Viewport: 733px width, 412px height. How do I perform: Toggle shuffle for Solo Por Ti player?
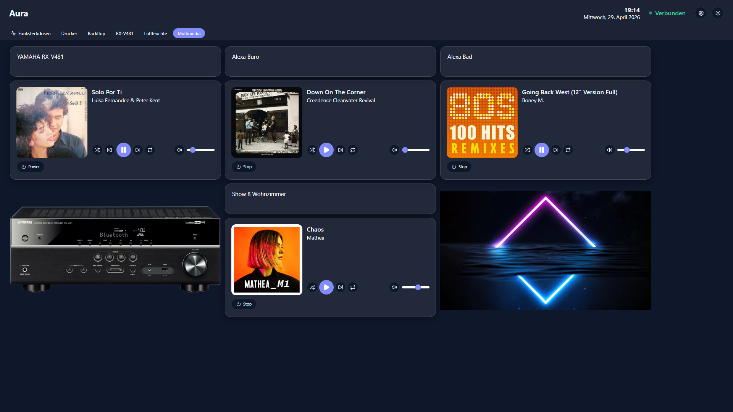click(97, 150)
